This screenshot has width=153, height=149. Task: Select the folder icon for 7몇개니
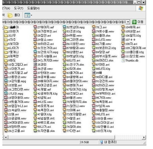(x=6, y=52)
